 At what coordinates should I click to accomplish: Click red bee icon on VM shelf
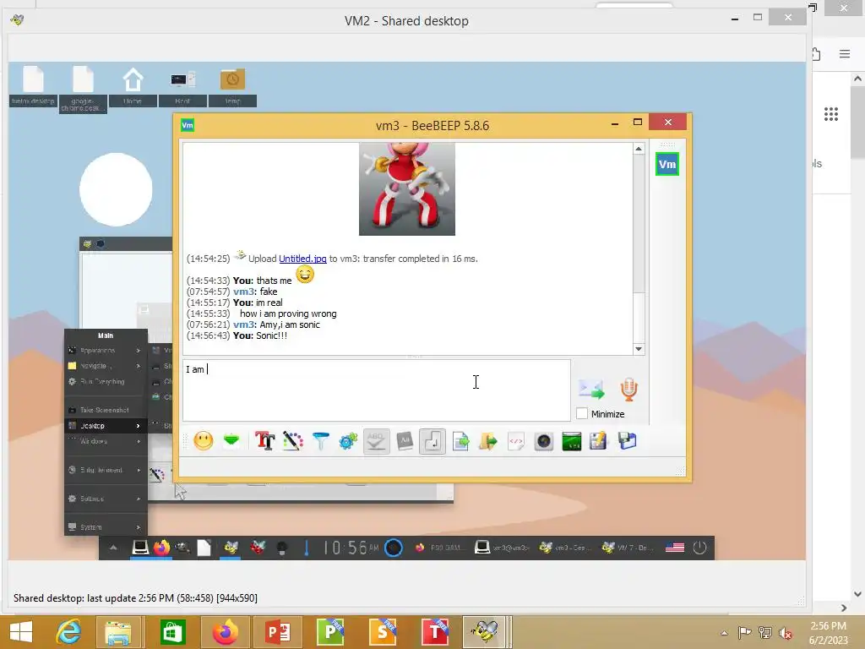[257, 548]
